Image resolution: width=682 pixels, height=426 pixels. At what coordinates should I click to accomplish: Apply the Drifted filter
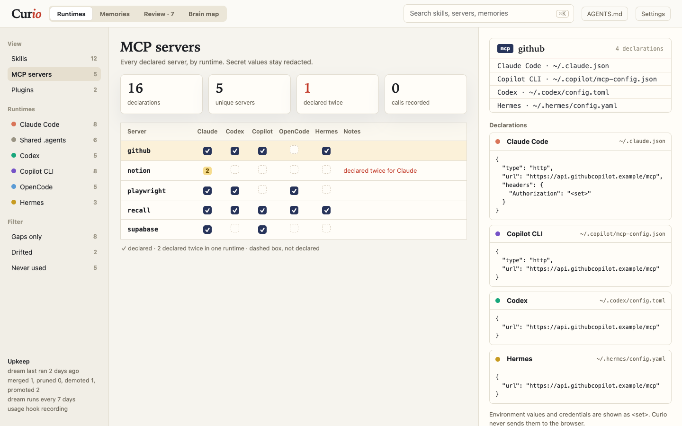click(x=54, y=252)
